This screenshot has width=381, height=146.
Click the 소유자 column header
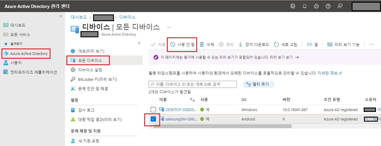click(x=370, y=100)
